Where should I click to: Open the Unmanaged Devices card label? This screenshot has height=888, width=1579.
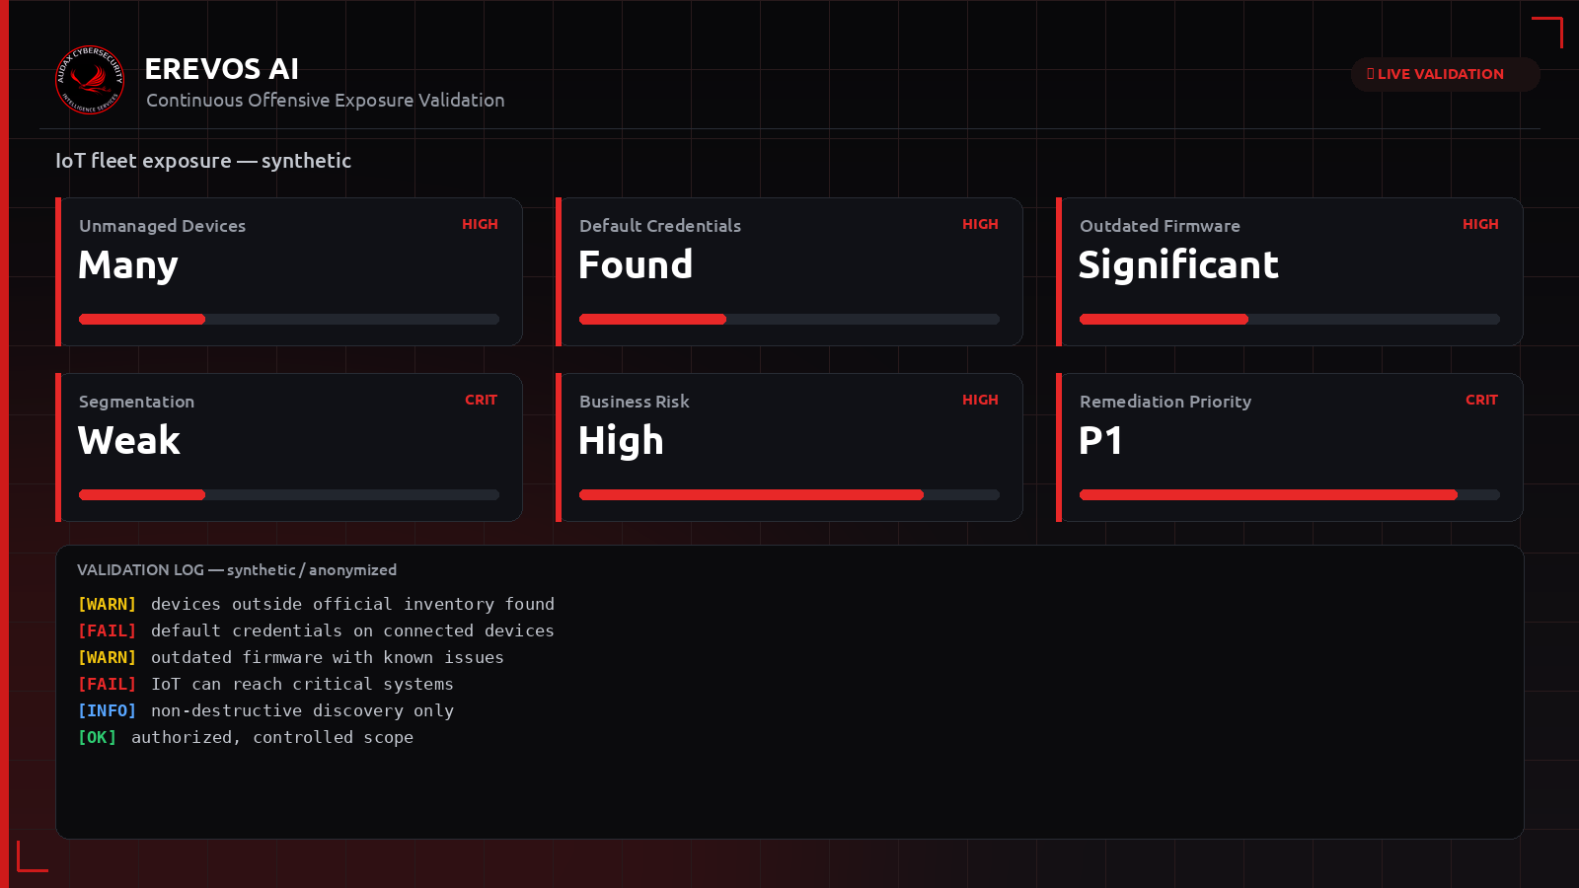pos(163,226)
